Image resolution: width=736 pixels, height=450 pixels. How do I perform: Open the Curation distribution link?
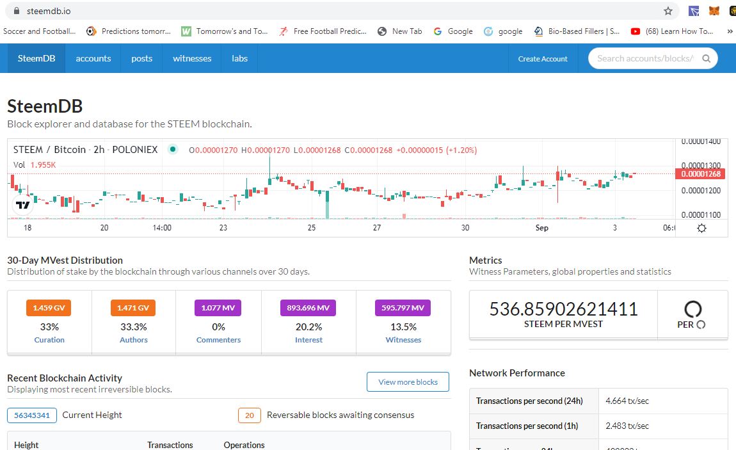49,340
